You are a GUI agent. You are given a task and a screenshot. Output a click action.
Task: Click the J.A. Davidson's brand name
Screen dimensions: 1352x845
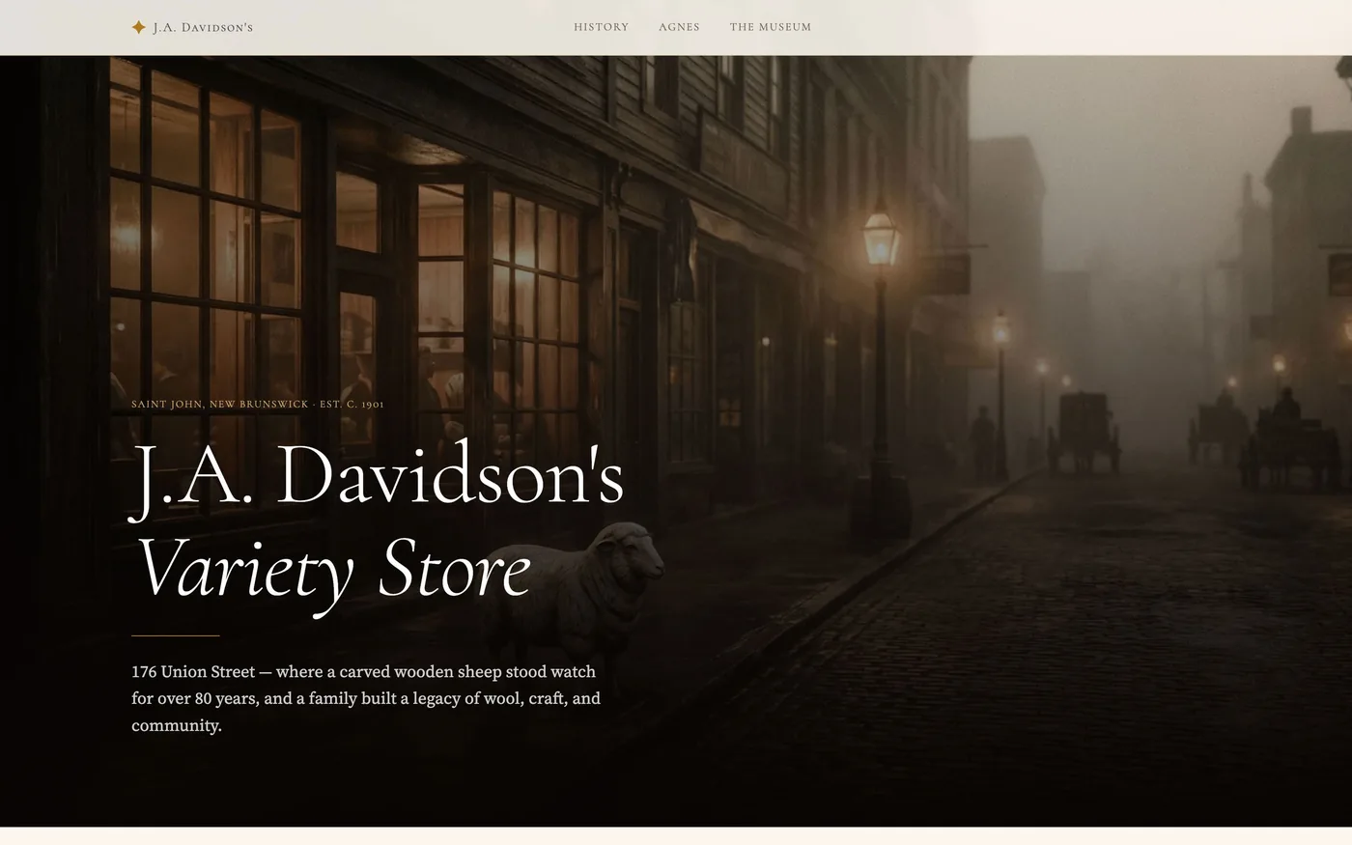click(203, 27)
